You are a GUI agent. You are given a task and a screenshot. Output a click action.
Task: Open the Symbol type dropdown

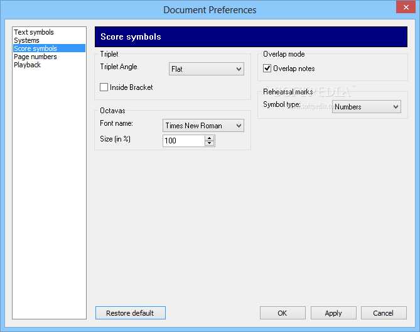click(367, 107)
